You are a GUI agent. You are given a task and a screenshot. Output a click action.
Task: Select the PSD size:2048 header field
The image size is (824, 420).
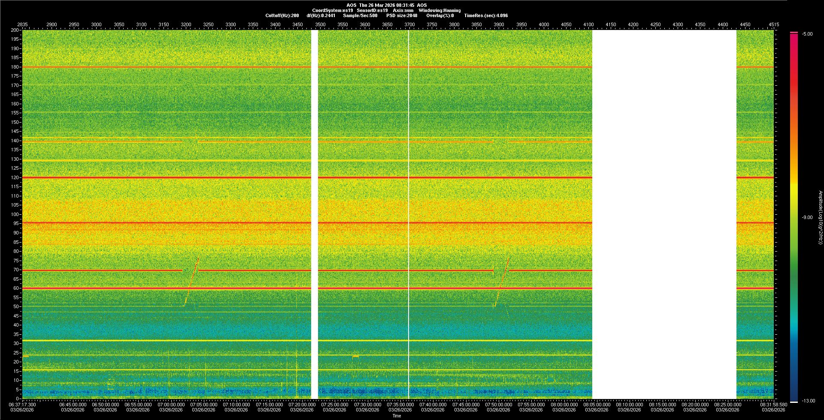pyautogui.click(x=401, y=15)
